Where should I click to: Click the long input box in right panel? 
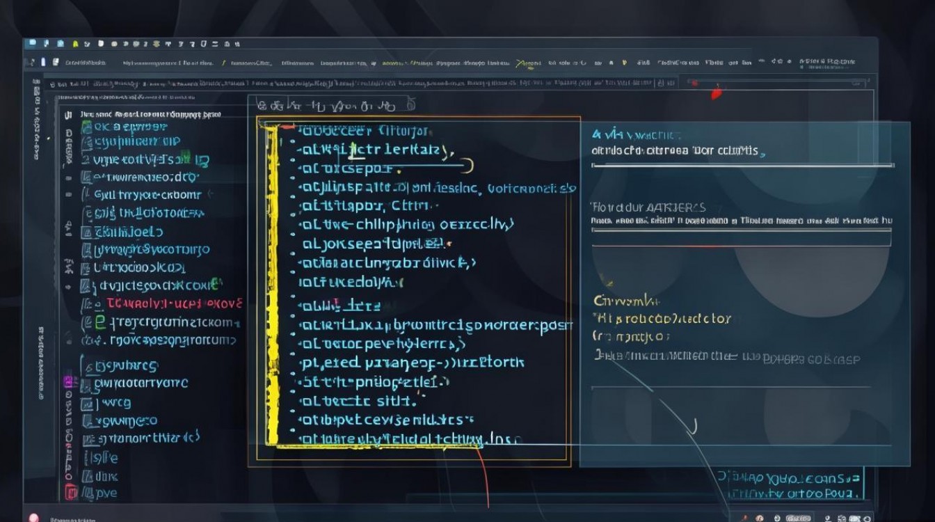pos(741,239)
